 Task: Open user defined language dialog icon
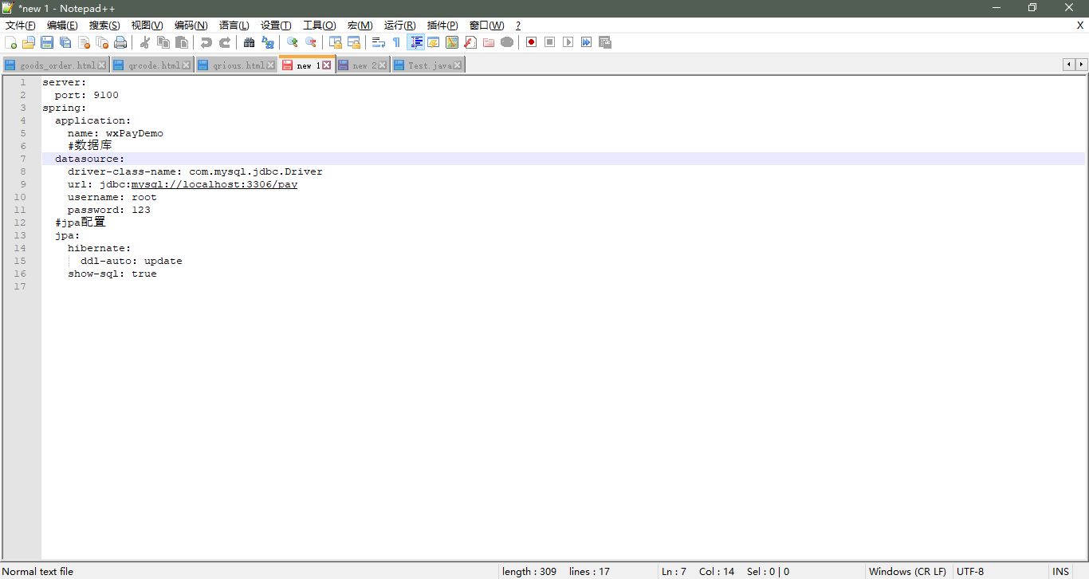coord(434,42)
